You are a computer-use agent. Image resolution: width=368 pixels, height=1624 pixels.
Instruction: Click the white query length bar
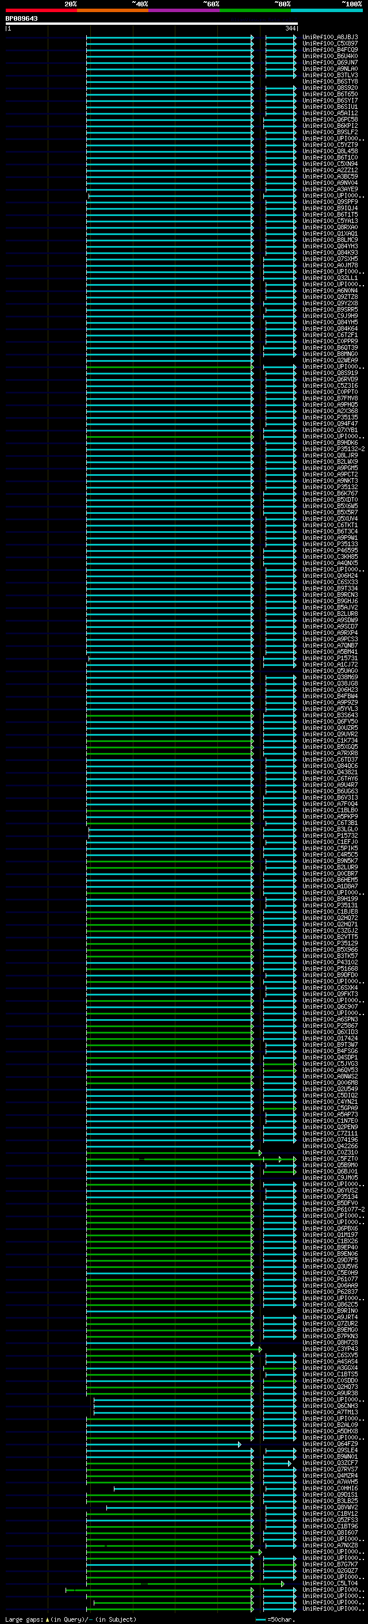point(152,24)
